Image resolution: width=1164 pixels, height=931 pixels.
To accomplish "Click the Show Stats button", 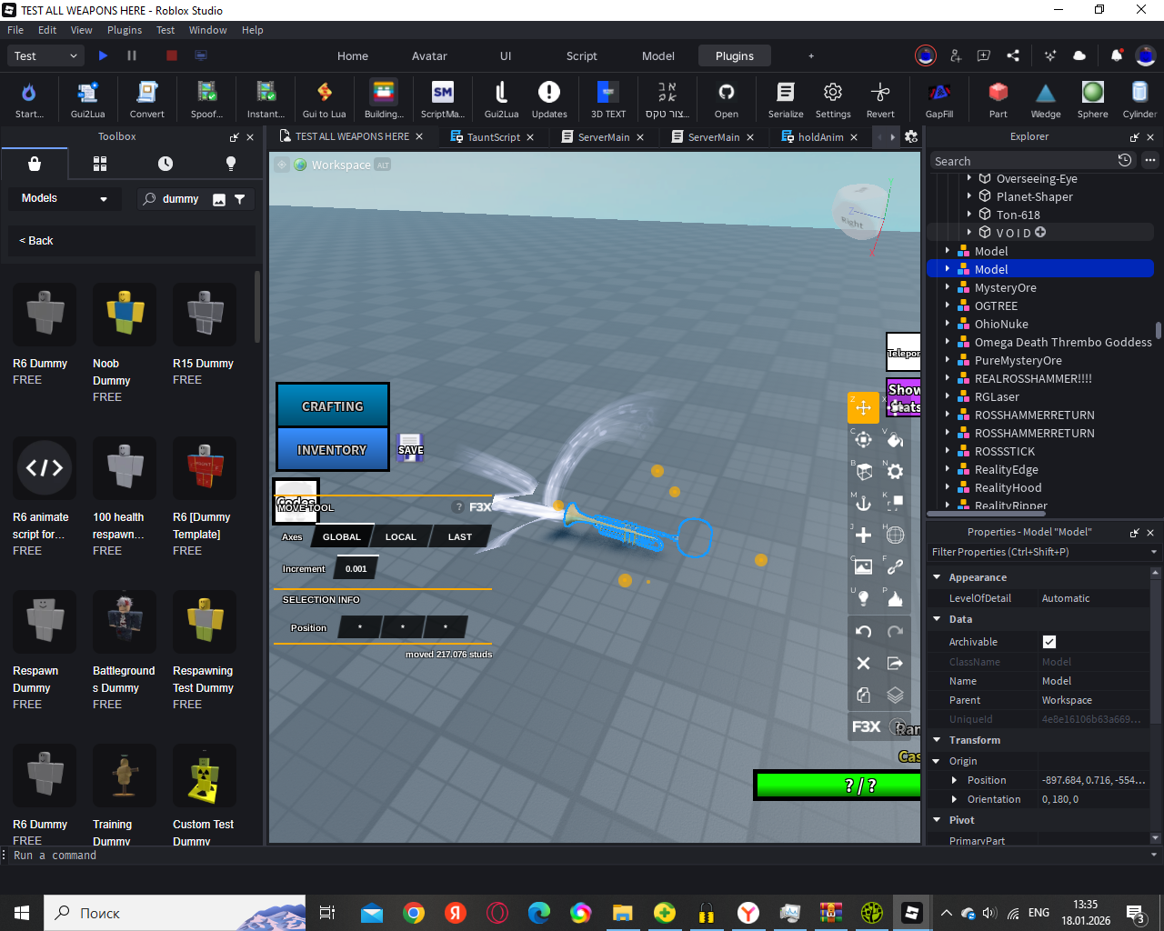I will (x=904, y=398).
